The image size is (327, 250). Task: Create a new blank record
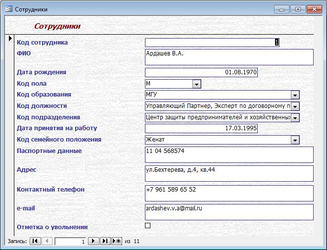point(117,241)
